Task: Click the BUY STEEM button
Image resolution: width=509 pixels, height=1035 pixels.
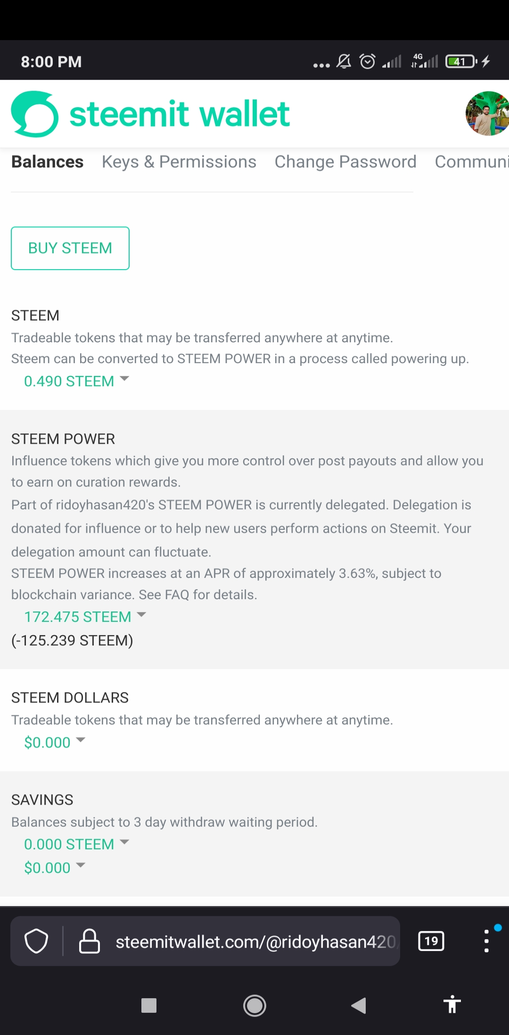Action: point(70,248)
